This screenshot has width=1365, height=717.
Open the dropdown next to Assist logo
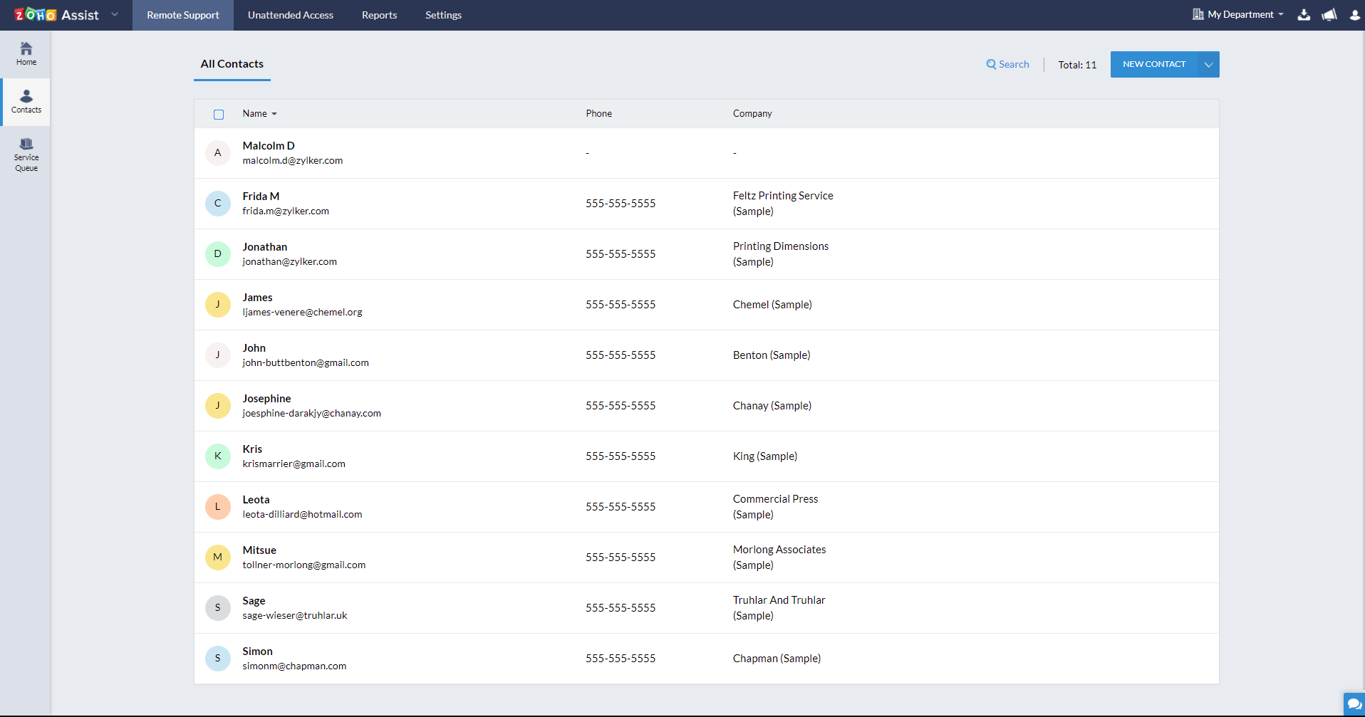click(115, 14)
